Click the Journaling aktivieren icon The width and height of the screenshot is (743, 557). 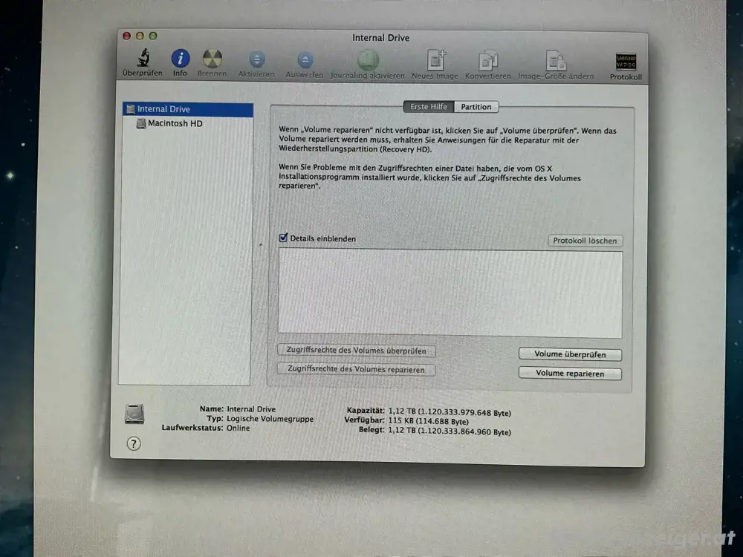[x=368, y=60]
